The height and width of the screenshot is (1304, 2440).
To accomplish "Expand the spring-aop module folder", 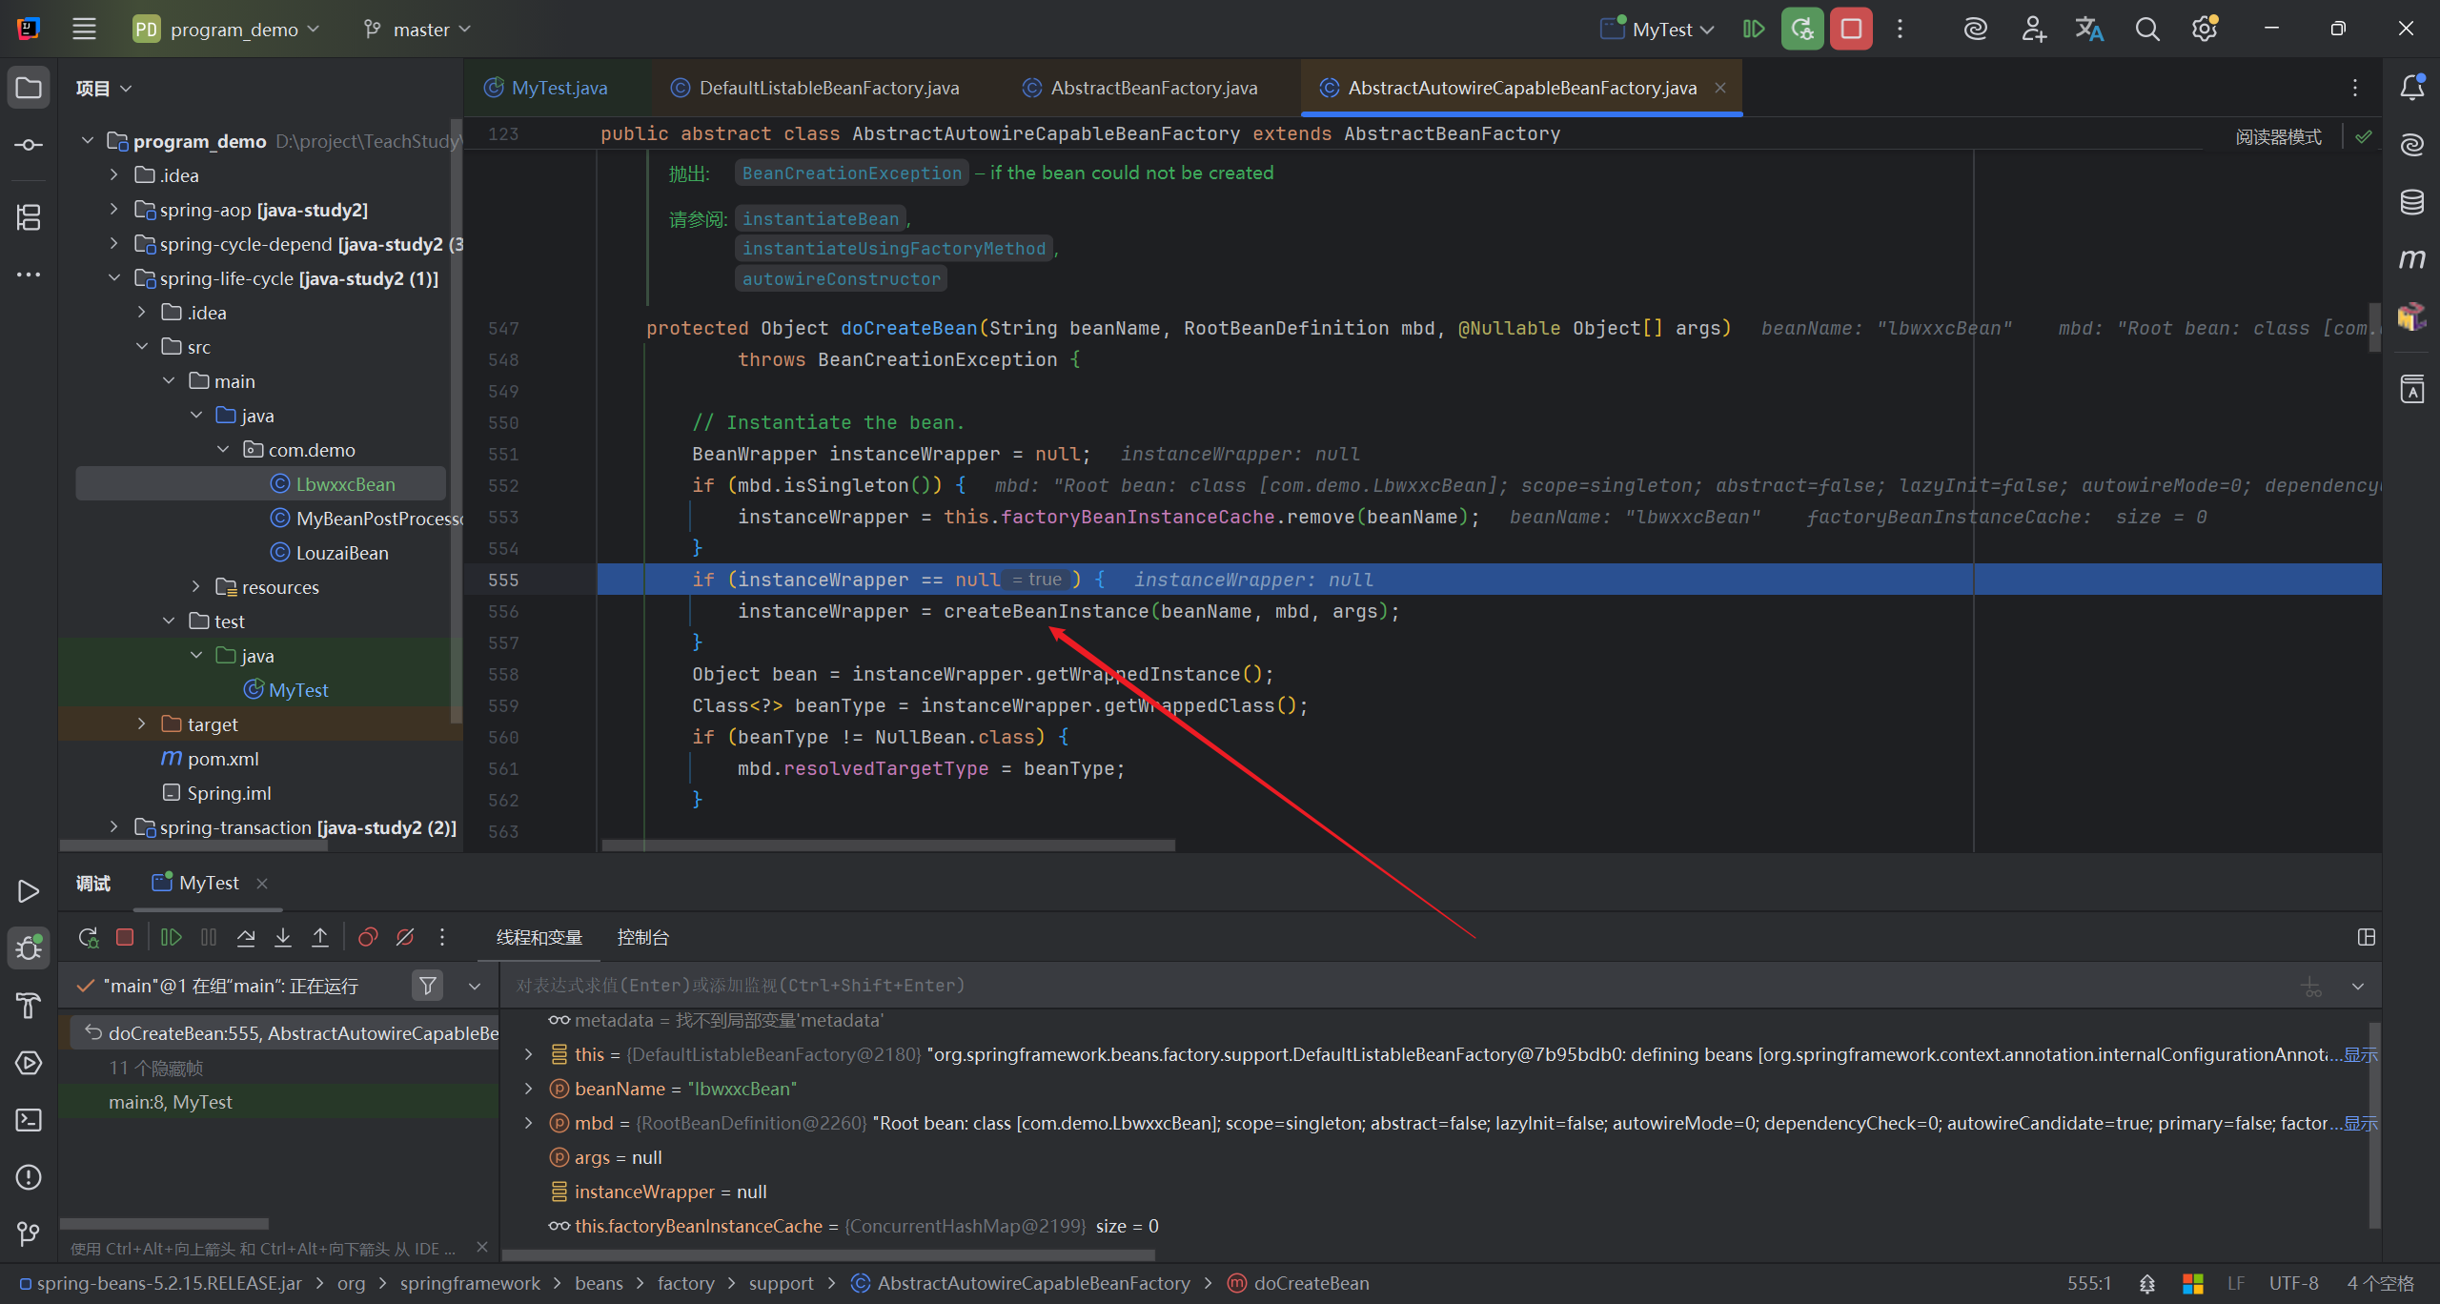I will tap(114, 210).
